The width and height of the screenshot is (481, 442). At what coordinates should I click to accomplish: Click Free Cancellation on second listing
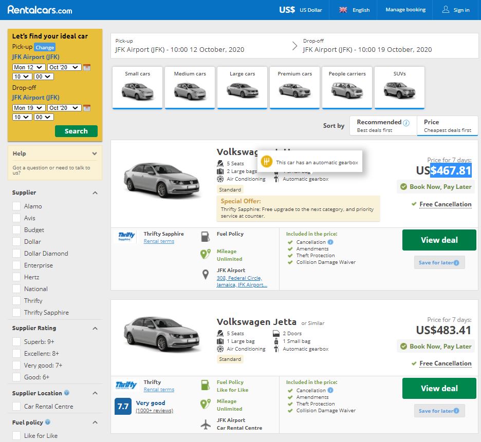coord(445,363)
